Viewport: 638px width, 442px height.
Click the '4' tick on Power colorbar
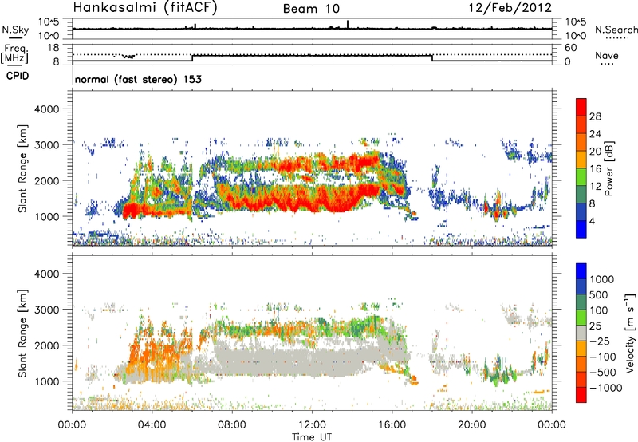593,221
